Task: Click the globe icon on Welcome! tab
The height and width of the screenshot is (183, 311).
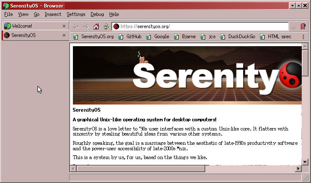Action: 8,26
